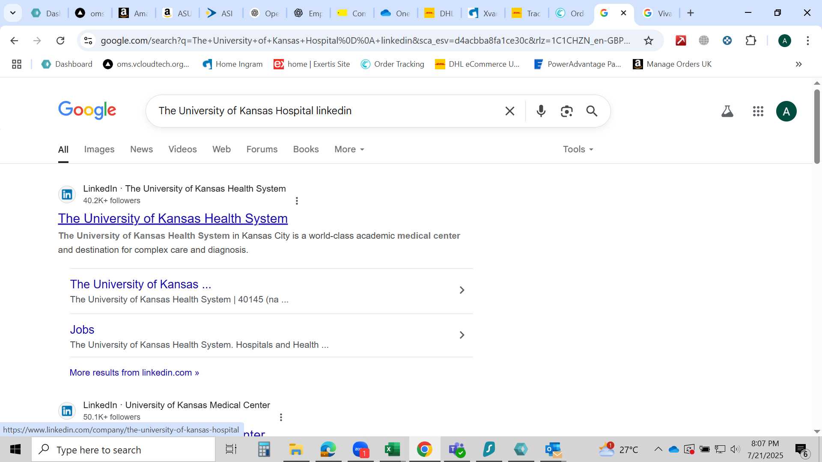Open More results from linkedin.com link
The image size is (822, 462).
point(134,373)
